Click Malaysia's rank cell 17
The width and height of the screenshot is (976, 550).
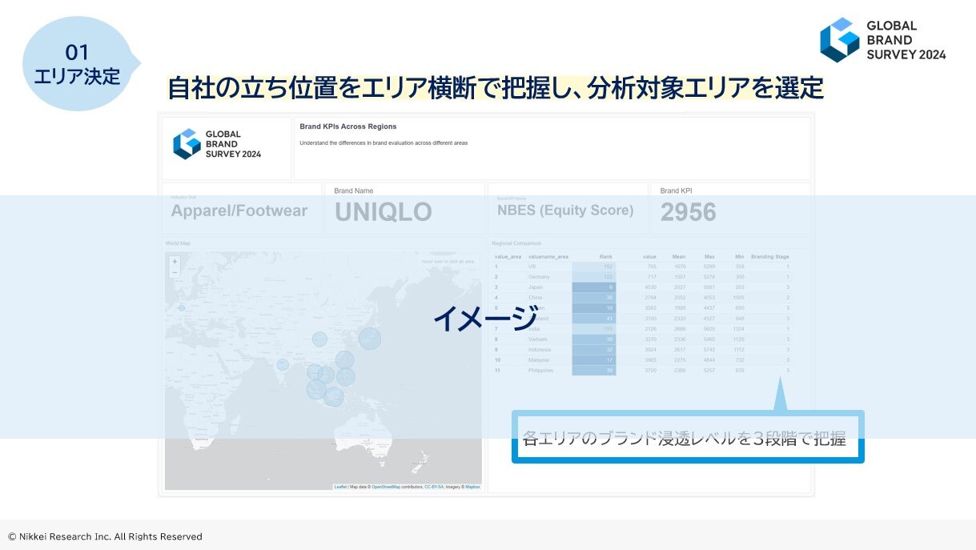(x=594, y=360)
